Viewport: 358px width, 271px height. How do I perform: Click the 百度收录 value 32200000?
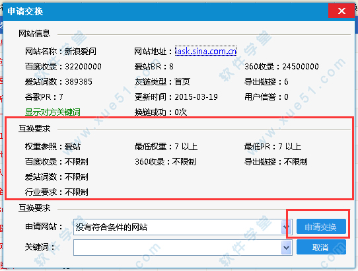coord(83,67)
